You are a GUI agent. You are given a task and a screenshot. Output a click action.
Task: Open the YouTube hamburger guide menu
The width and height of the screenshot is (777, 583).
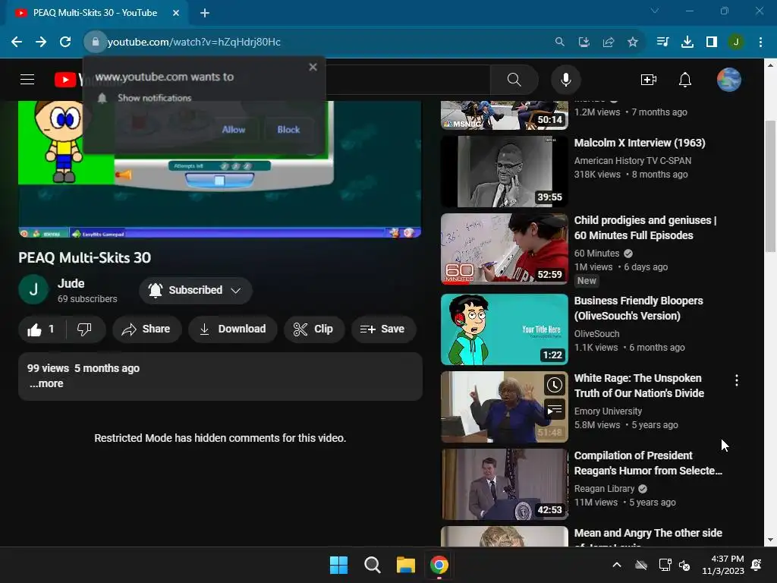coord(27,79)
